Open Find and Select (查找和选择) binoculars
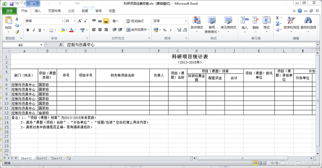 [308, 23]
